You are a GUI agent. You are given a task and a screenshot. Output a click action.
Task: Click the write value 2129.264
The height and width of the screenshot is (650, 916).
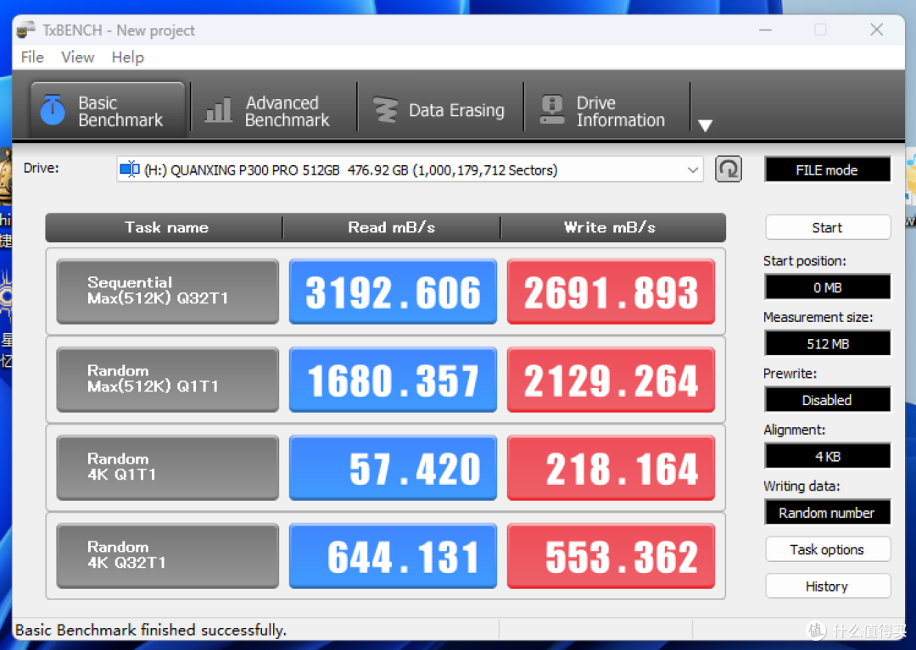[611, 380]
